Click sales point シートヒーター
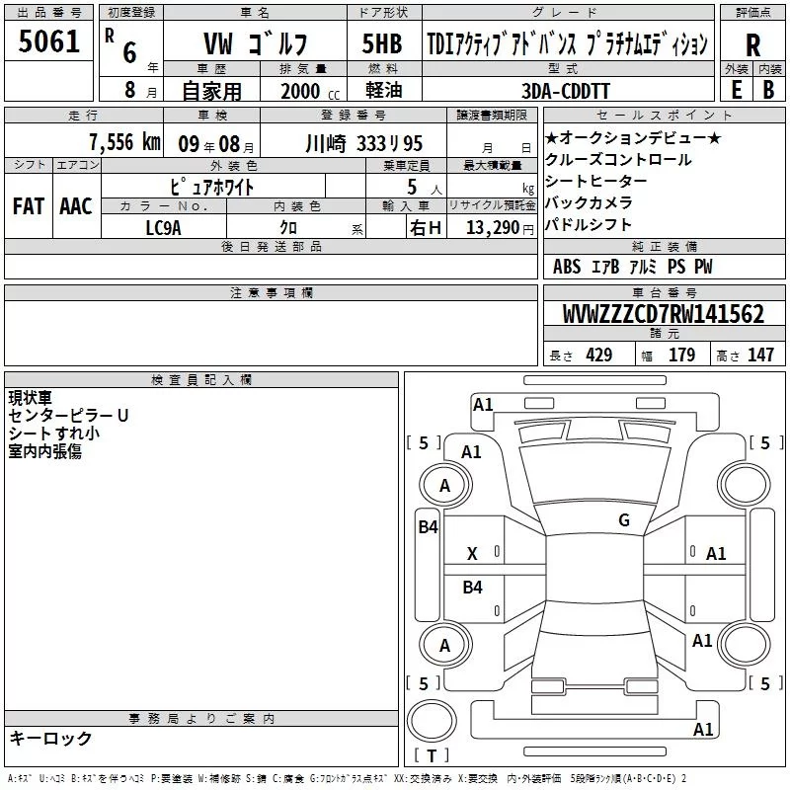The height and width of the screenshot is (790, 790). click(596, 182)
